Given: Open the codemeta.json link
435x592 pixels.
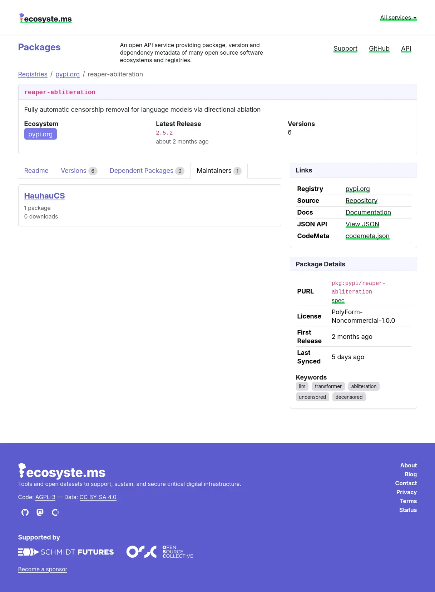Looking at the screenshot, I should (x=367, y=236).
